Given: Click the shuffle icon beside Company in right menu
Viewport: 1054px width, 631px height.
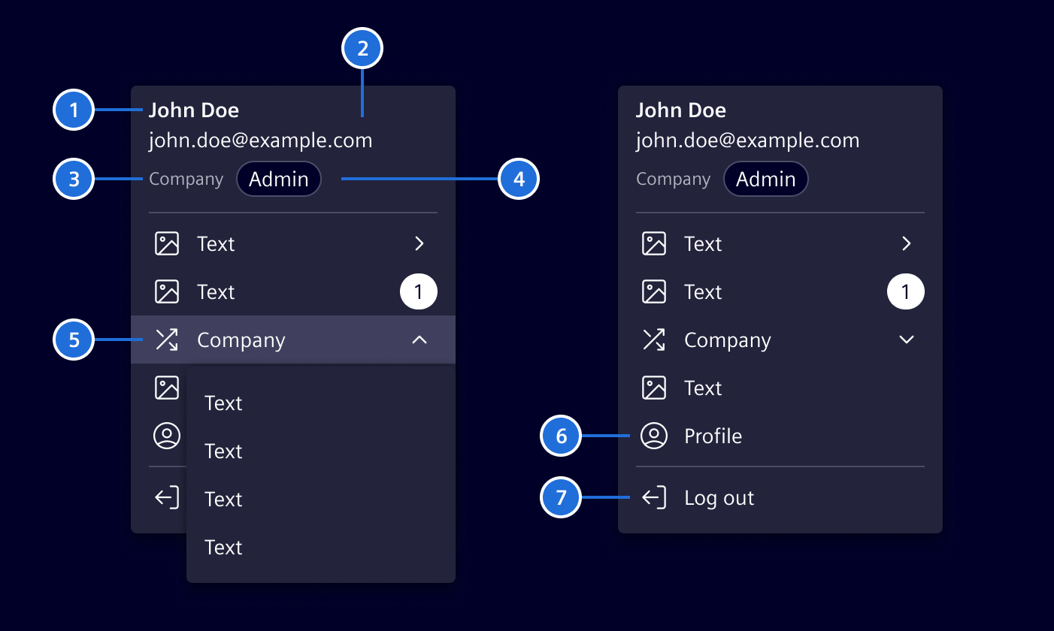Looking at the screenshot, I should click(x=654, y=340).
